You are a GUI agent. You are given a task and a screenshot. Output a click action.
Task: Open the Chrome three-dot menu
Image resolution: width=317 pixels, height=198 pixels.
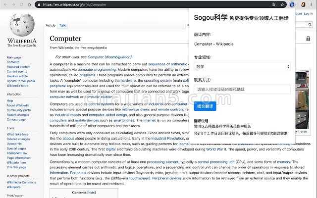(x=312, y=4)
